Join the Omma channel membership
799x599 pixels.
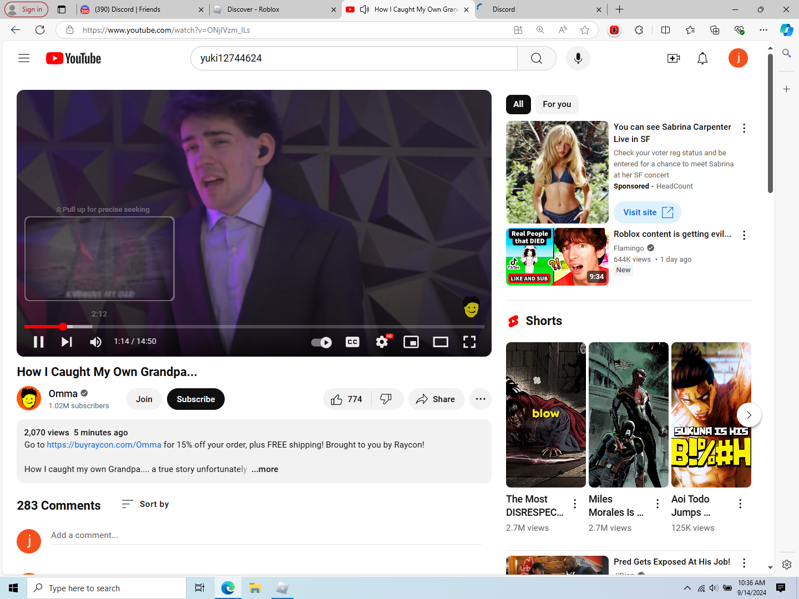(x=144, y=399)
